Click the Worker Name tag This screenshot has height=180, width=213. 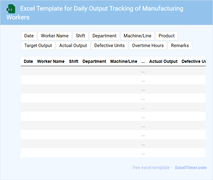pyautogui.click(x=55, y=36)
